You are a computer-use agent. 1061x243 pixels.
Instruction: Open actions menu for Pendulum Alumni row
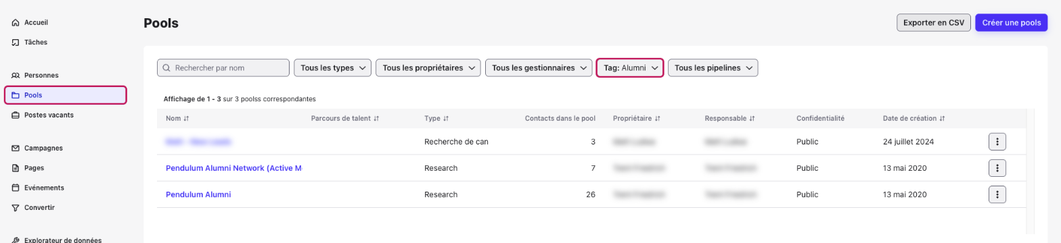point(997,194)
